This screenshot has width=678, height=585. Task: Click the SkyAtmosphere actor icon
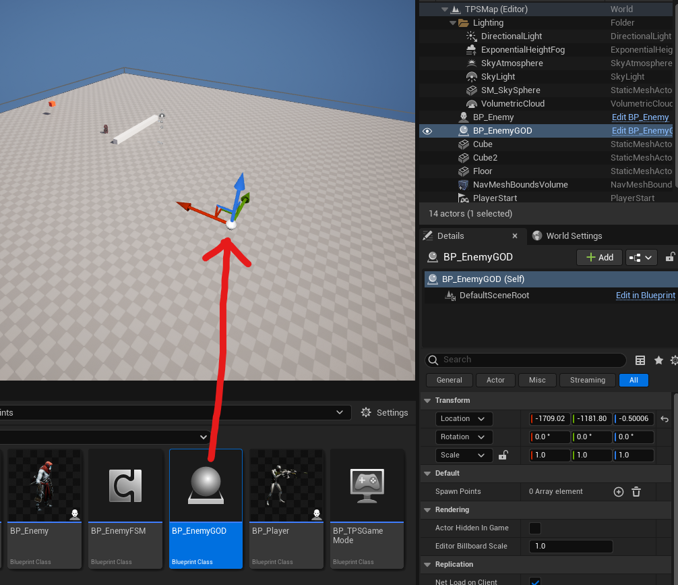point(471,63)
